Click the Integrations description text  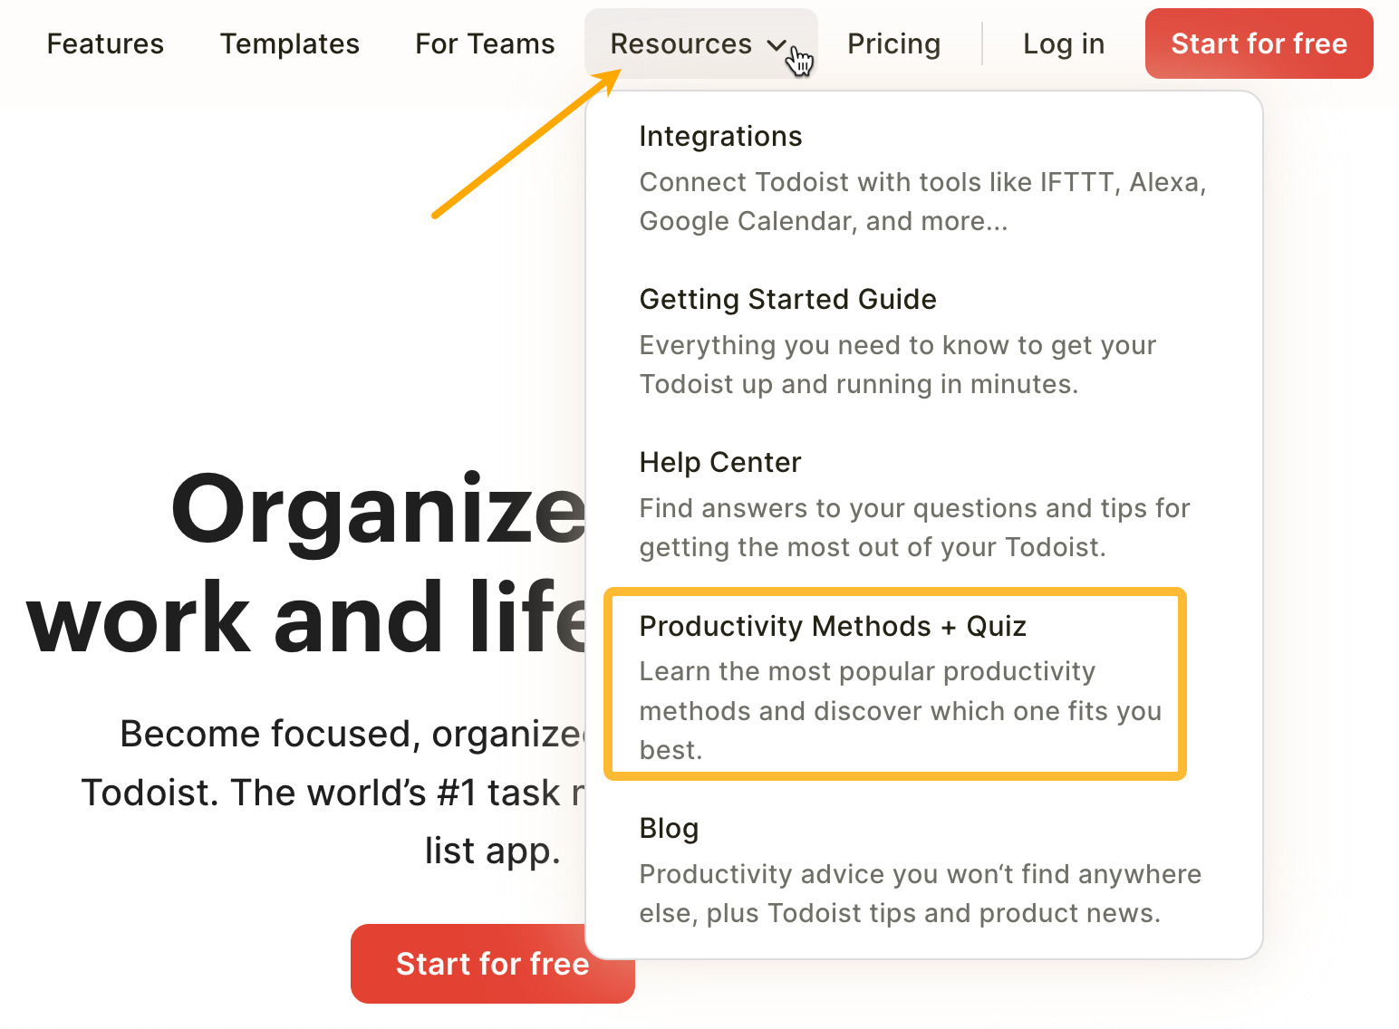[922, 201]
